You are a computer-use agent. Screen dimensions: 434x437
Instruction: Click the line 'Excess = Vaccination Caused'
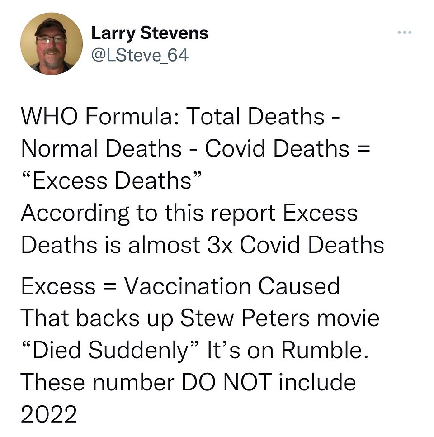click(x=180, y=286)
